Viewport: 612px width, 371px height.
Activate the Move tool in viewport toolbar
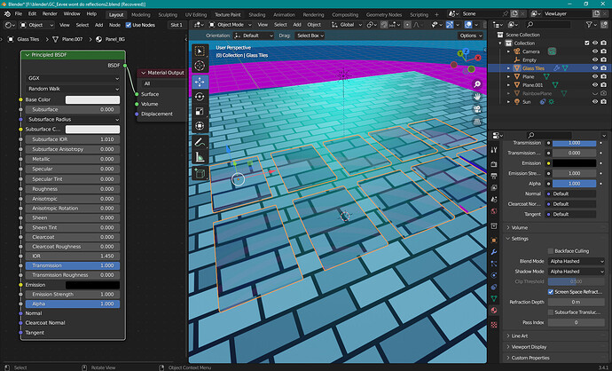[x=200, y=82]
